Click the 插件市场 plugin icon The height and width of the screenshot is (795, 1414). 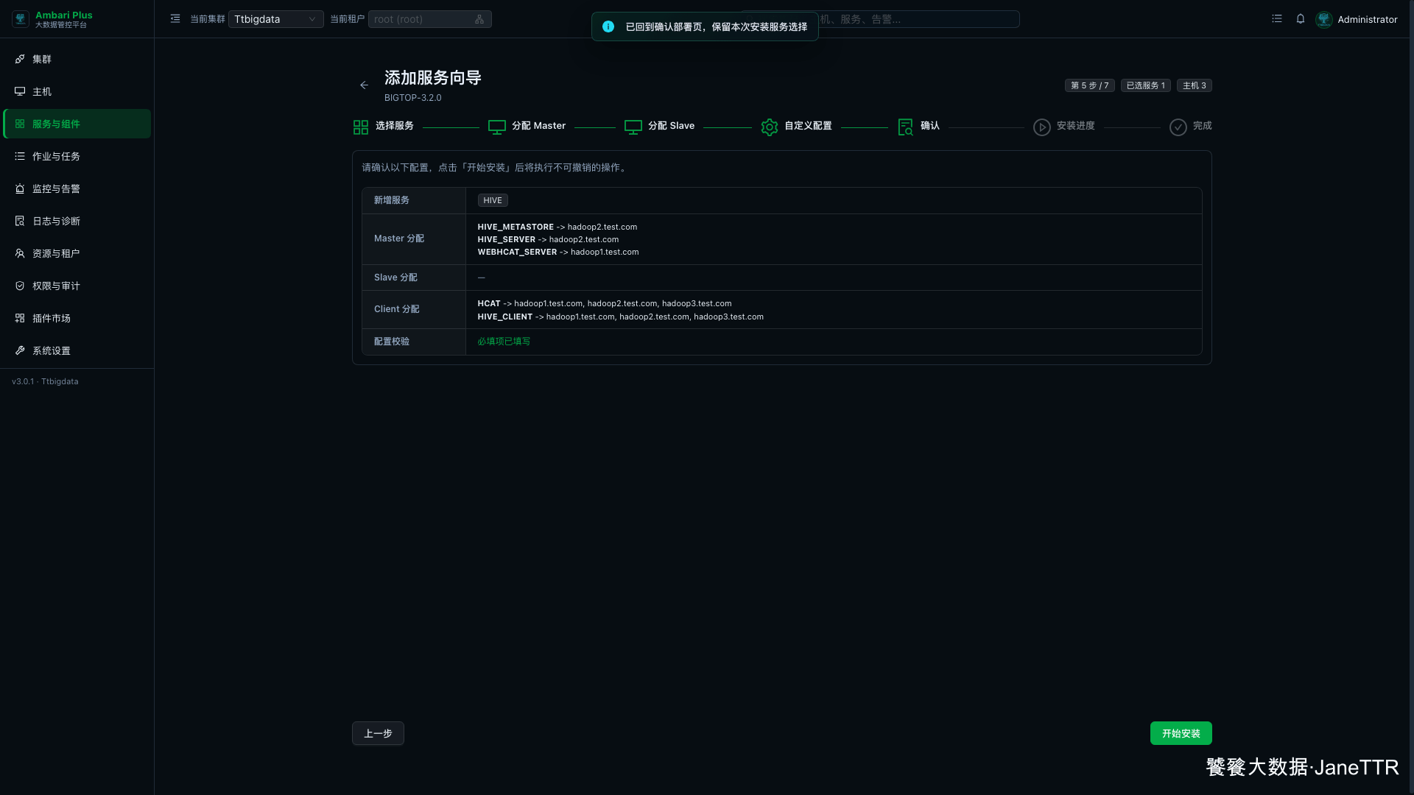pos(20,318)
